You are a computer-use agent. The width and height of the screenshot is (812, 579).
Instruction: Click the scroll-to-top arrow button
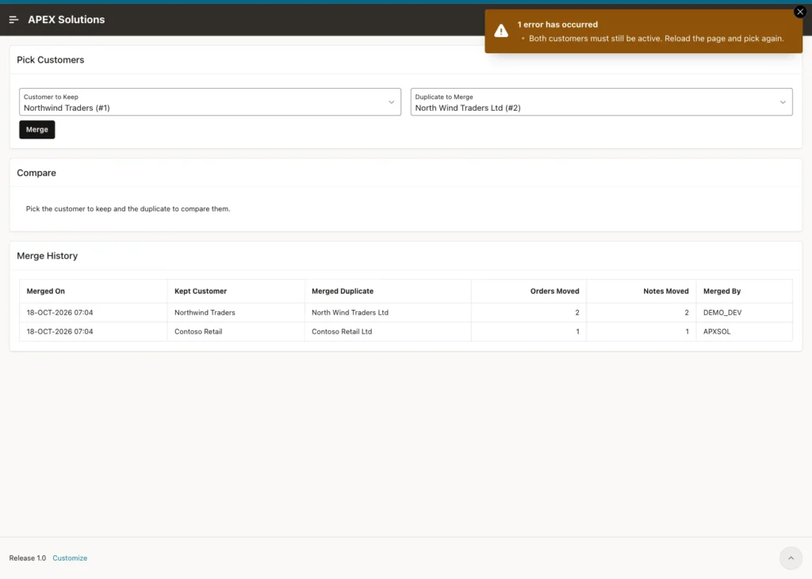(791, 558)
